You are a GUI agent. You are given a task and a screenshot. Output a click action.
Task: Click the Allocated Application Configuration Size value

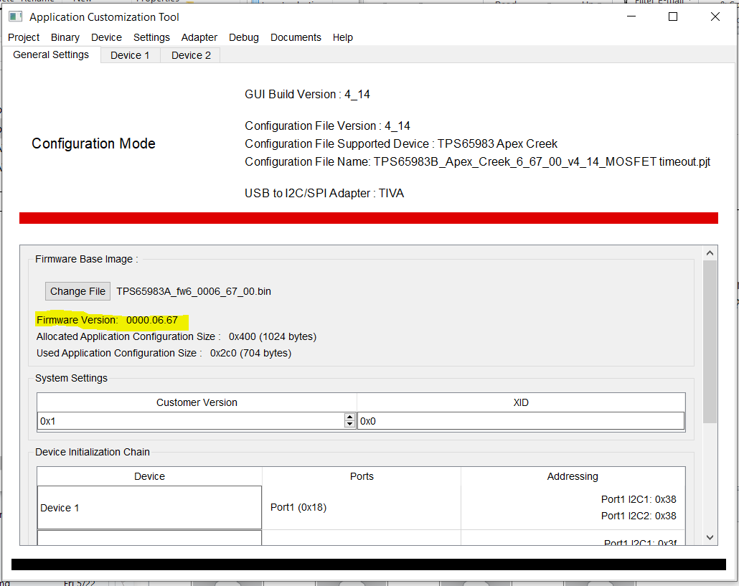[x=273, y=337]
